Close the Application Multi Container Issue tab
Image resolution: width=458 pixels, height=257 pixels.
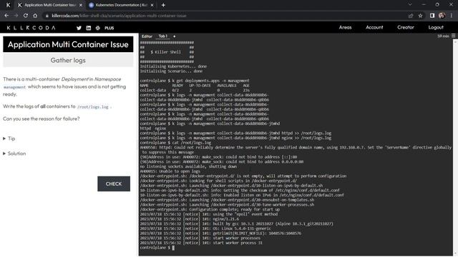click(x=81, y=5)
